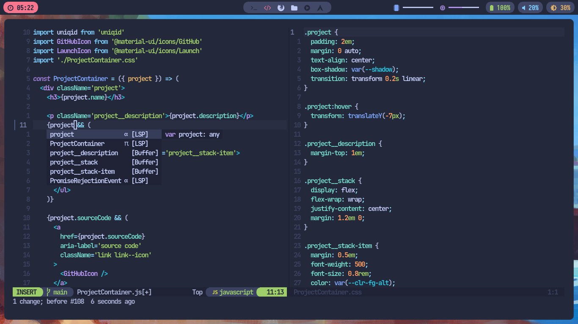
Task: Click the closing </ul> tag
Action: 62,190
